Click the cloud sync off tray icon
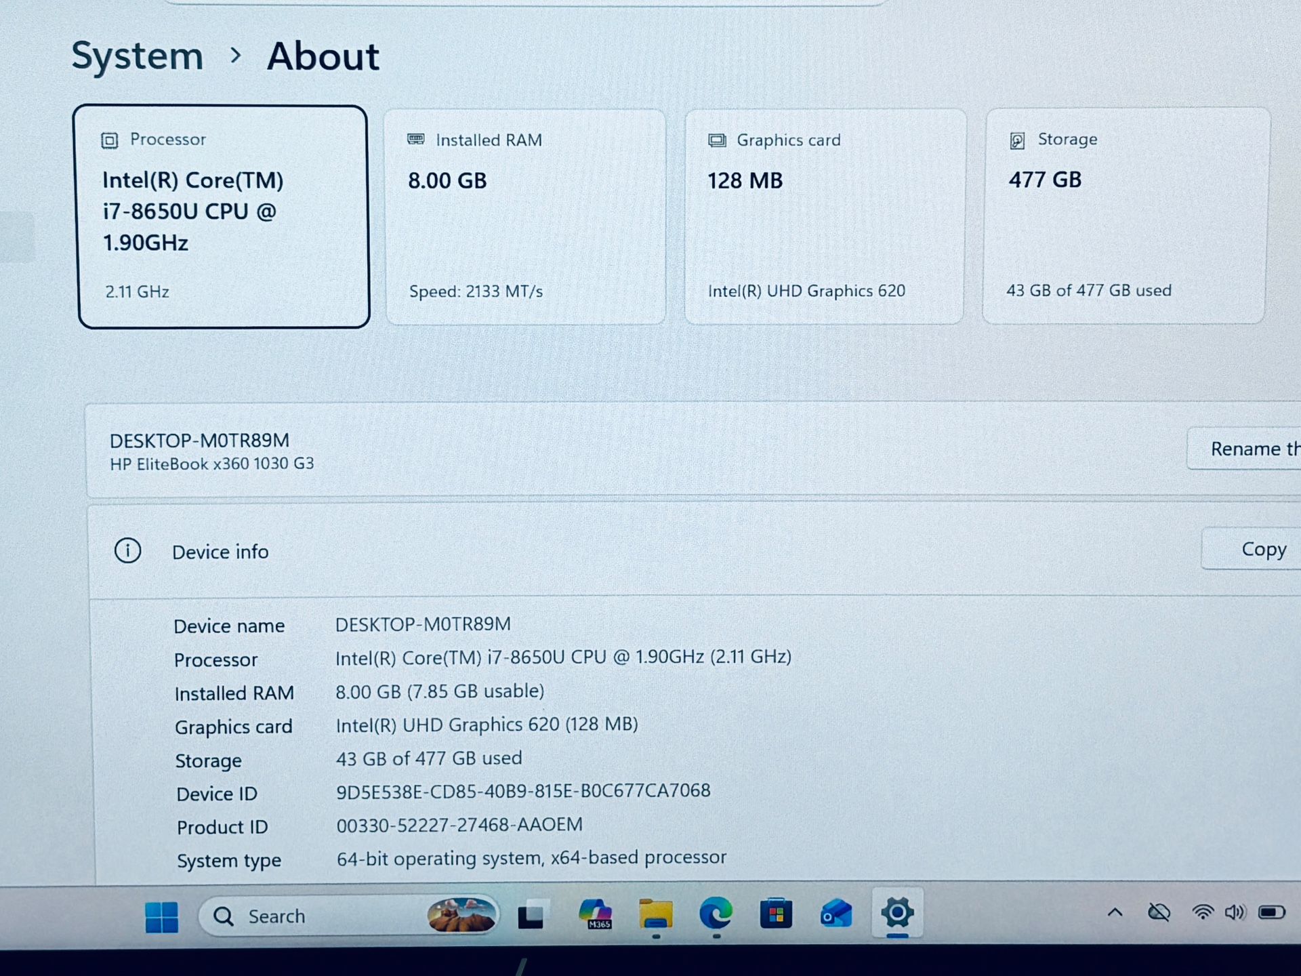The height and width of the screenshot is (976, 1301). click(x=1159, y=912)
